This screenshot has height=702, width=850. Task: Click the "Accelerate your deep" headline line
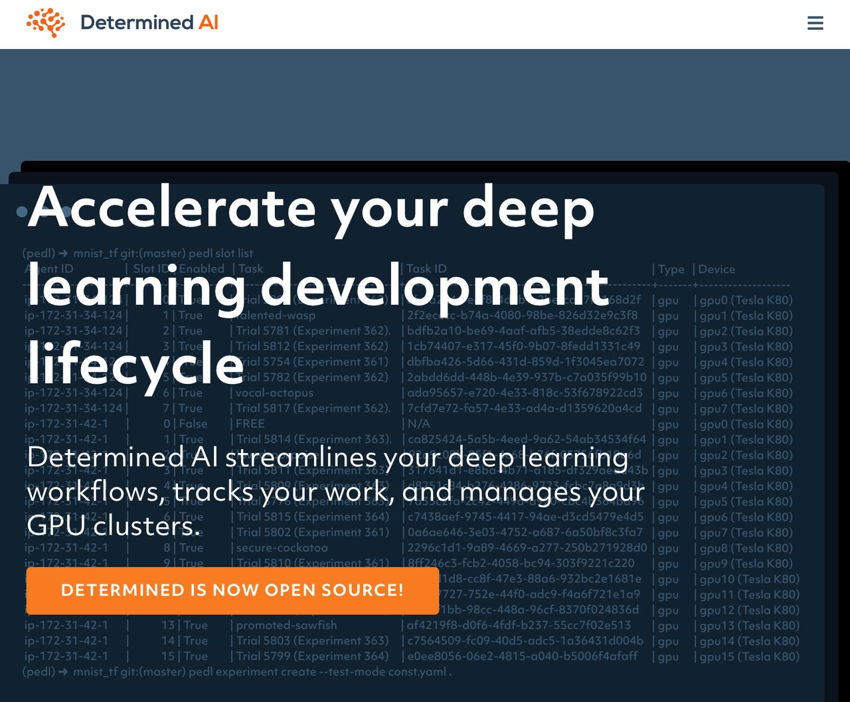tap(310, 209)
